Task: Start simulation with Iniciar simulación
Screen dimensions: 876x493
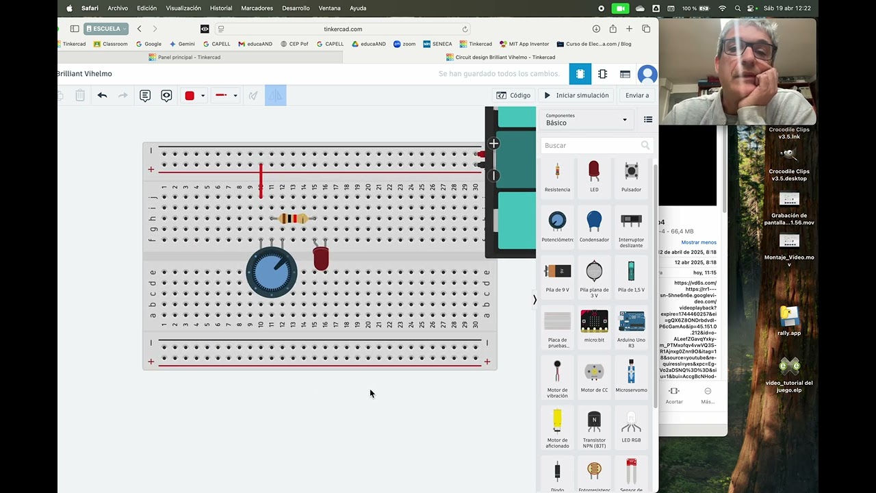Action: tap(576, 95)
